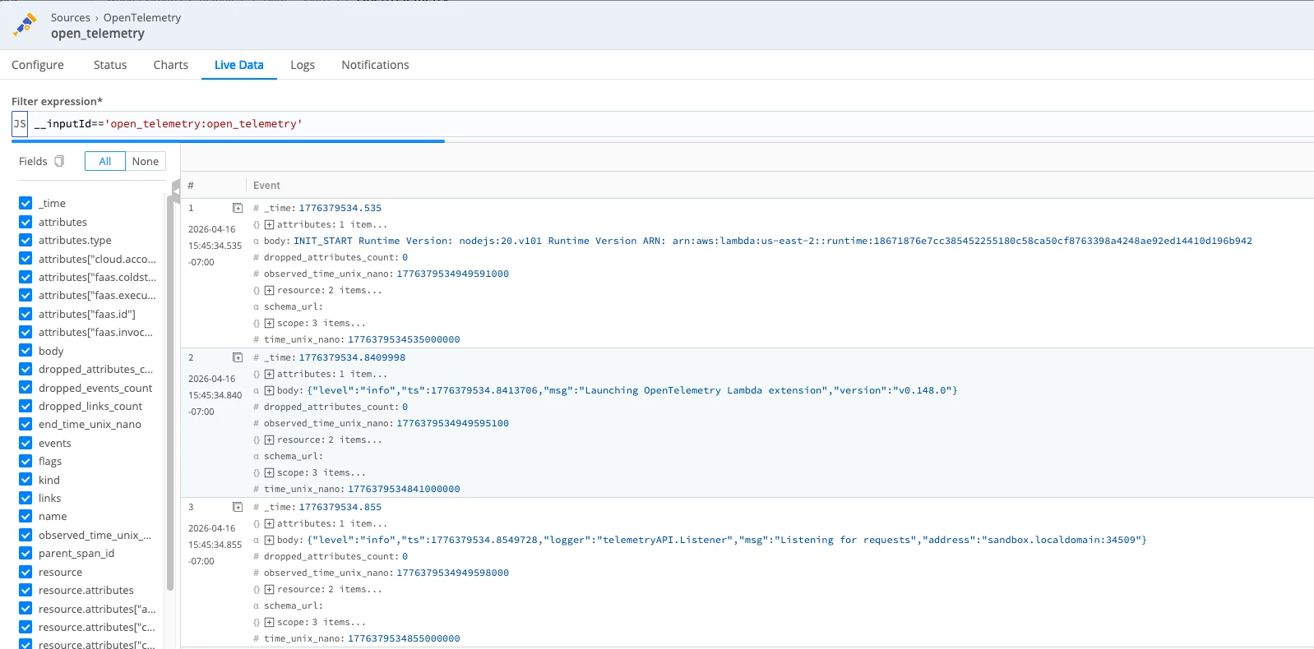
Task: Open OpenTelemetry breadcrumb link
Action: (x=142, y=17)
